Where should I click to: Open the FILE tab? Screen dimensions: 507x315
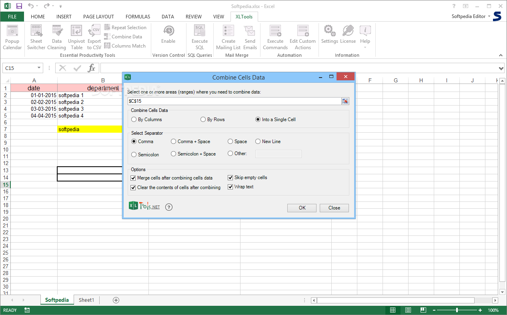12,16
